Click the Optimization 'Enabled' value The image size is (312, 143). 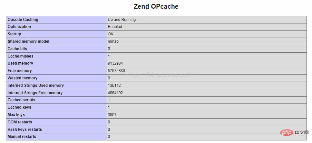point(115,27)
